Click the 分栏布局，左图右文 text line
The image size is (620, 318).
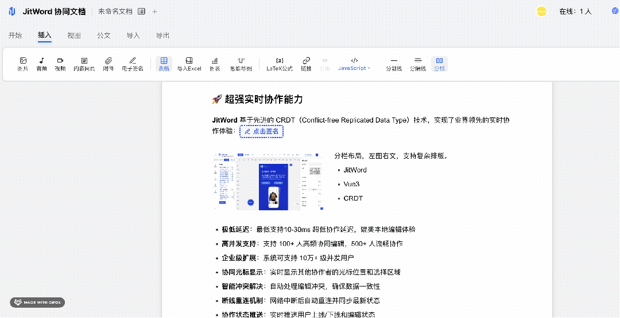(391, 156)
